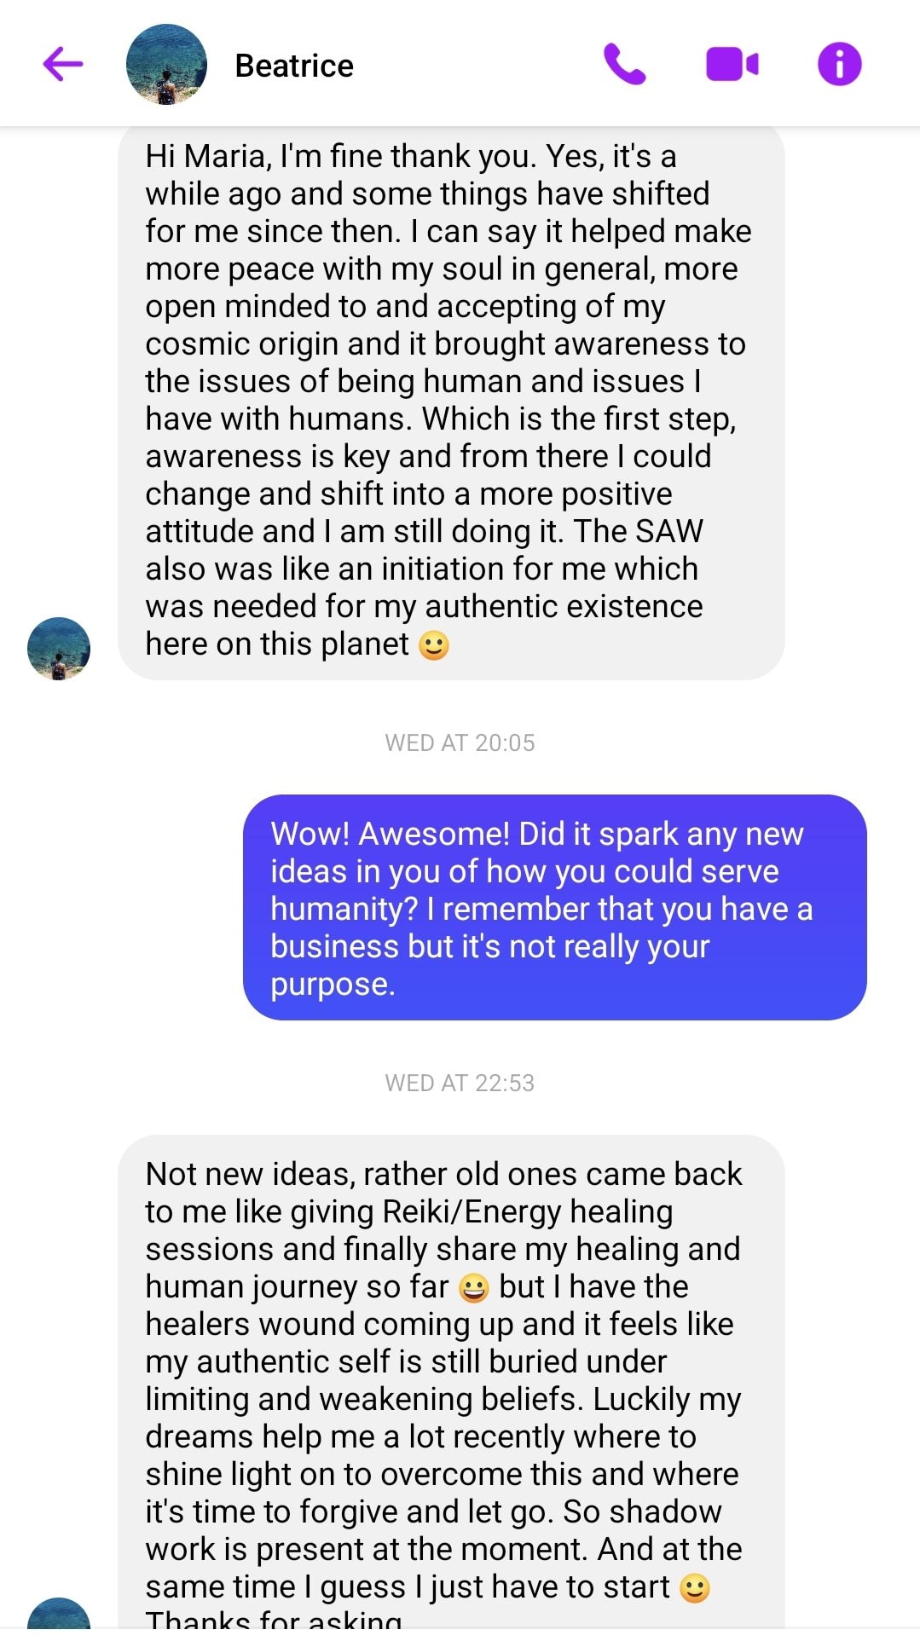Start a voice call with Beatrice
Screen dimensions: 920x1647
[x=624, y=64]
